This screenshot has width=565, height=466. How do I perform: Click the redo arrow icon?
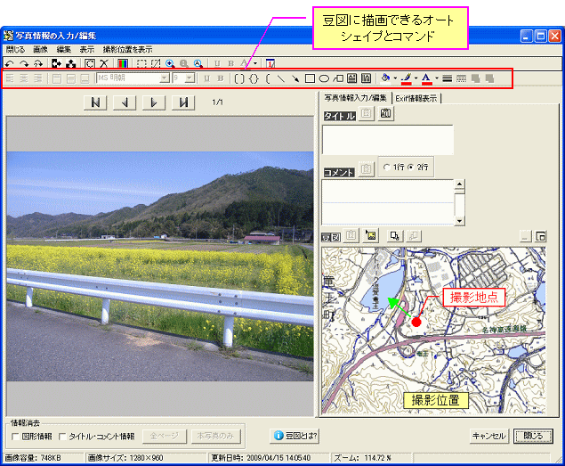24,63
